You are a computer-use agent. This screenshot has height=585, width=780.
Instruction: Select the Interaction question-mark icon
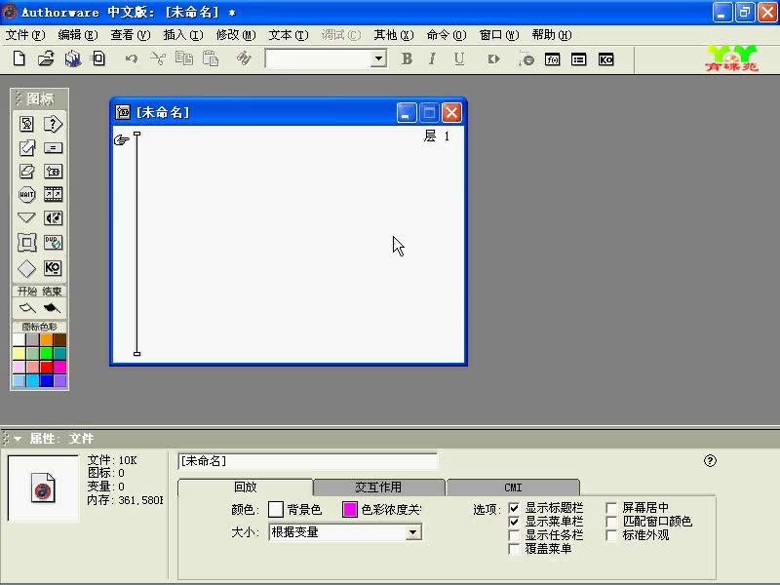pos(53,124)
